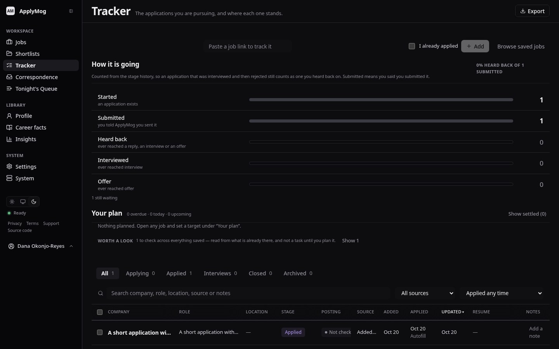This screenshot has width=559, height=349.
Task: Switch to the Closed tab
Action: pyautogui.click(x=260, y=273)
